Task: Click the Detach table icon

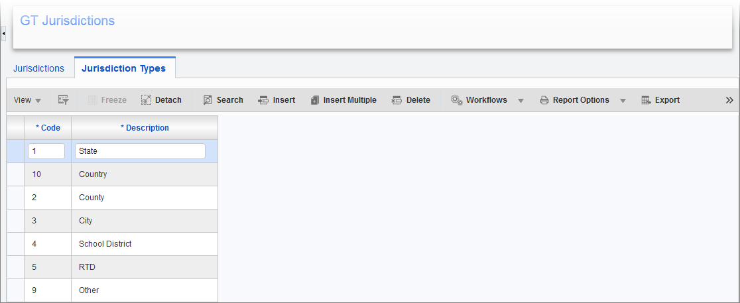Action: (x=147, y=100)
